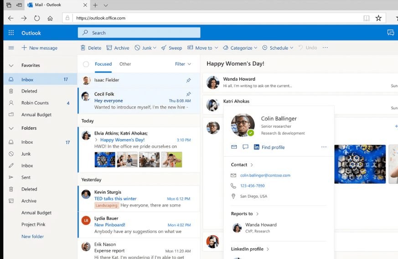Click the Archive toolbar icon
The width and height of the screenshot is (398, 259).
(109, 48)
